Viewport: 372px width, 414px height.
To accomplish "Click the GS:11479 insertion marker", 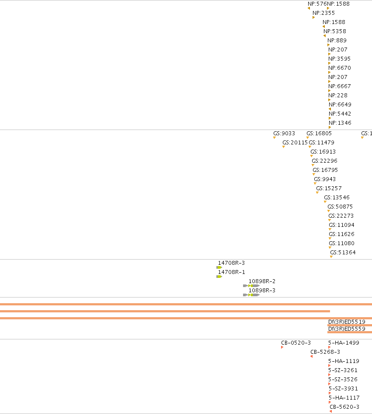I will (310, 147).
